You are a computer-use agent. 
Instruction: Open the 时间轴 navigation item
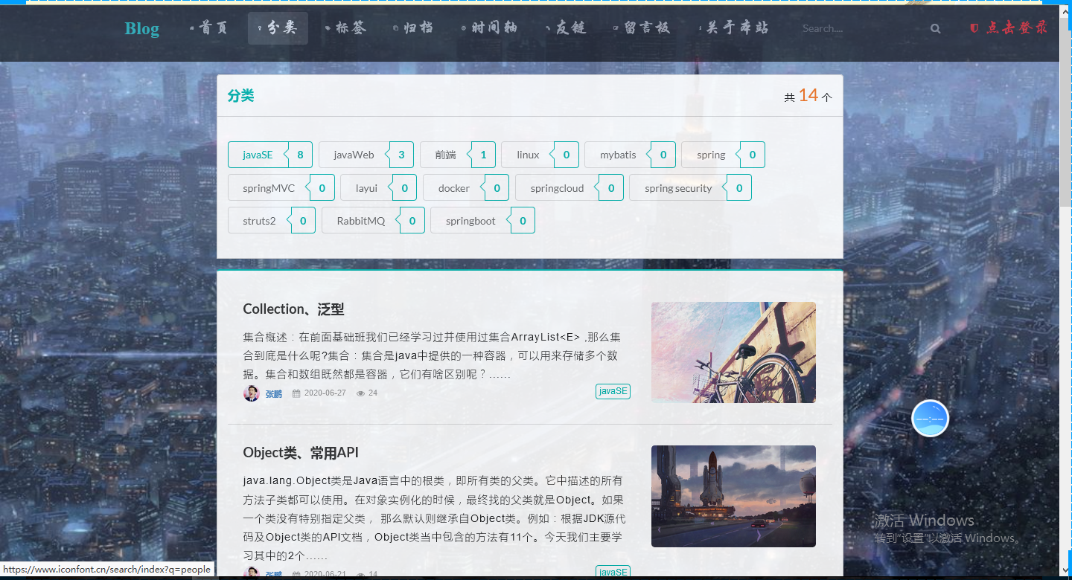(490, 28)
